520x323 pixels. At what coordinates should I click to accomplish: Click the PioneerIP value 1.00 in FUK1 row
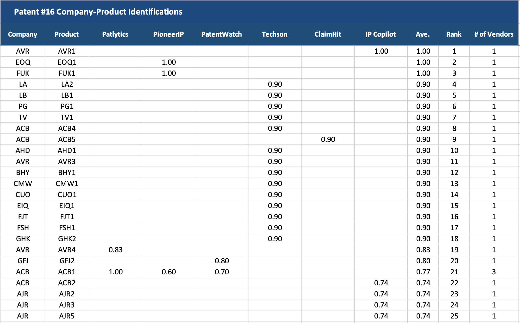pyautogui.click(x=169, y=73)
